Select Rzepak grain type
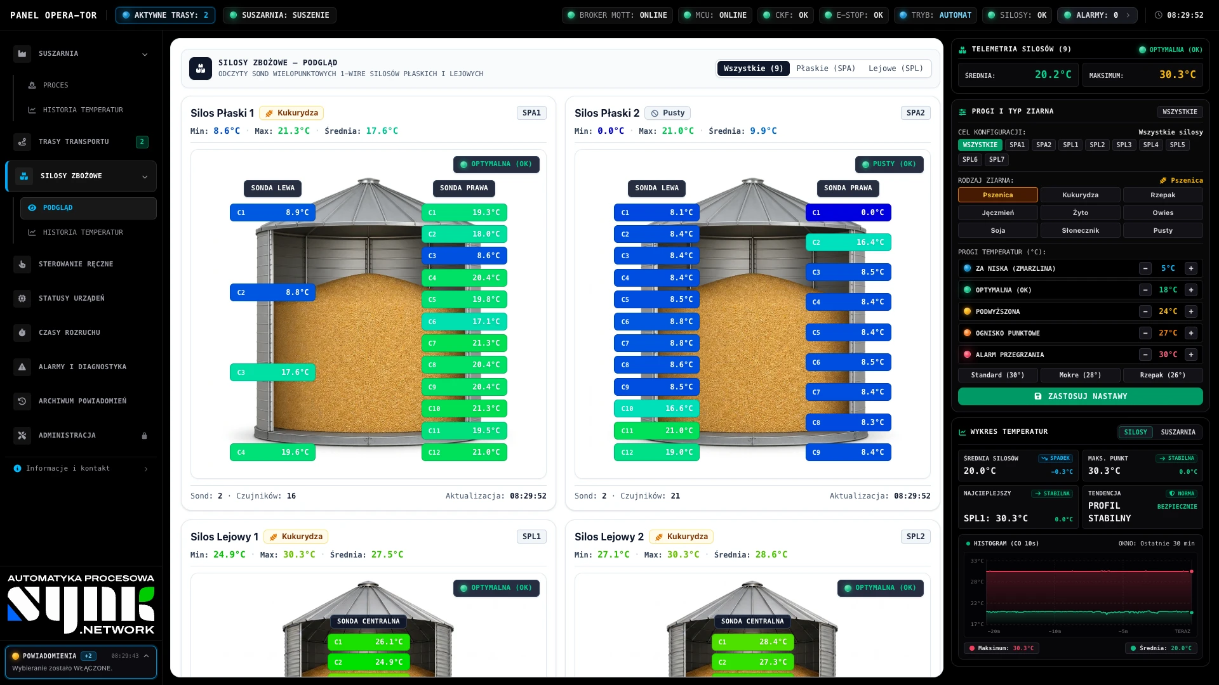The width and height of the screenshot is (1219, 685). tap(1162, 195)
